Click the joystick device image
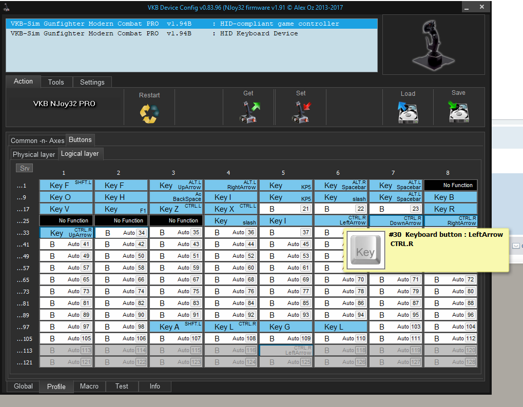The image size is (523, 407). click(x=433, y=45)
